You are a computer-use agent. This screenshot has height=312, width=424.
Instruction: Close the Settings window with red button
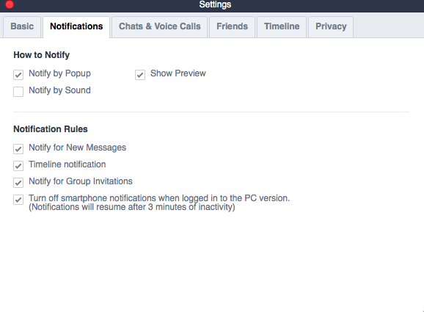[10, 4]
